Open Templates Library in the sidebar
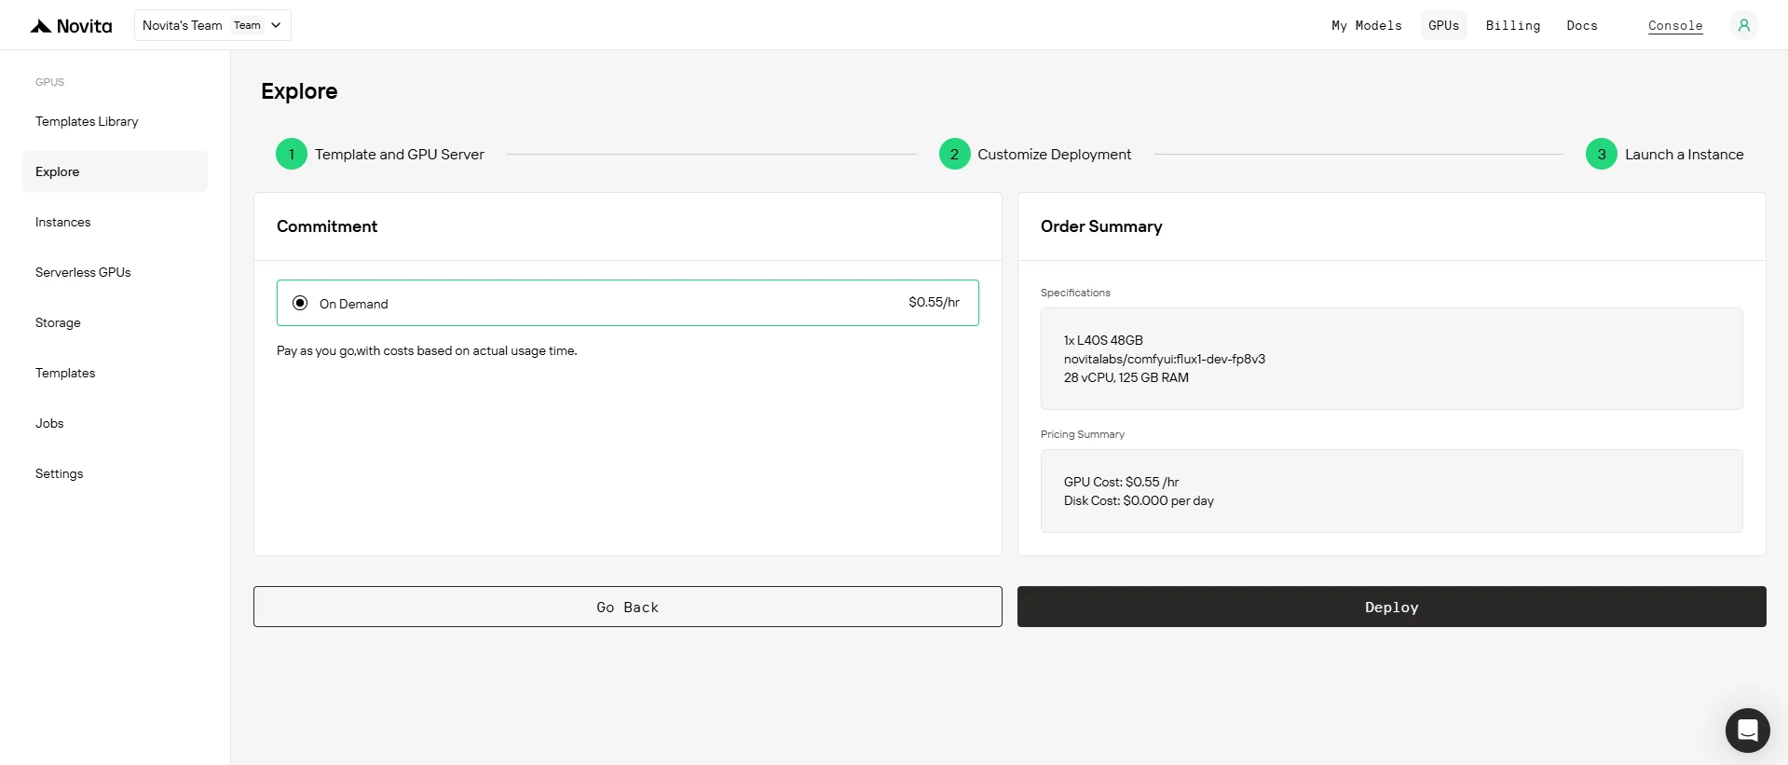The height and width of the screenshot is (765, 1788). pos(115,121)
